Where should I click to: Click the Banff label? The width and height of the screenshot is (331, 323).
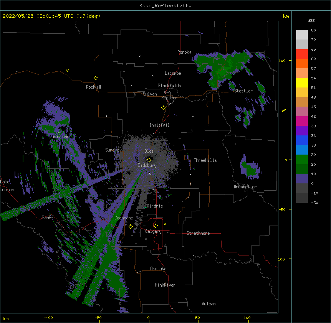(x=48, y=218)
